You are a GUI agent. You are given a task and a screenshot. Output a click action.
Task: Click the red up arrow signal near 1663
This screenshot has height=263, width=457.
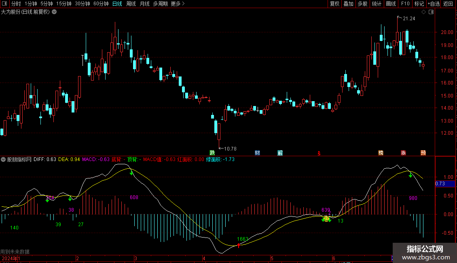(239, 245)
